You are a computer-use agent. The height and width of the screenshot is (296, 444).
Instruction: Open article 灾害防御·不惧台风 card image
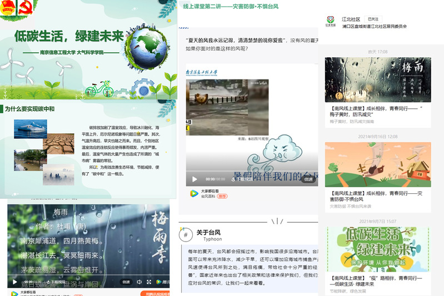378,164
